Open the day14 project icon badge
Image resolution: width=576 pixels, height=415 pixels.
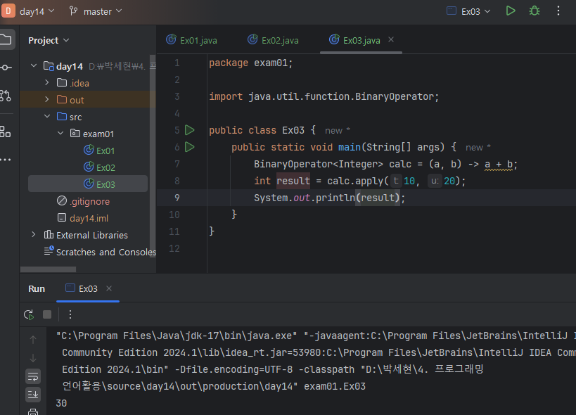click(8, 11)
